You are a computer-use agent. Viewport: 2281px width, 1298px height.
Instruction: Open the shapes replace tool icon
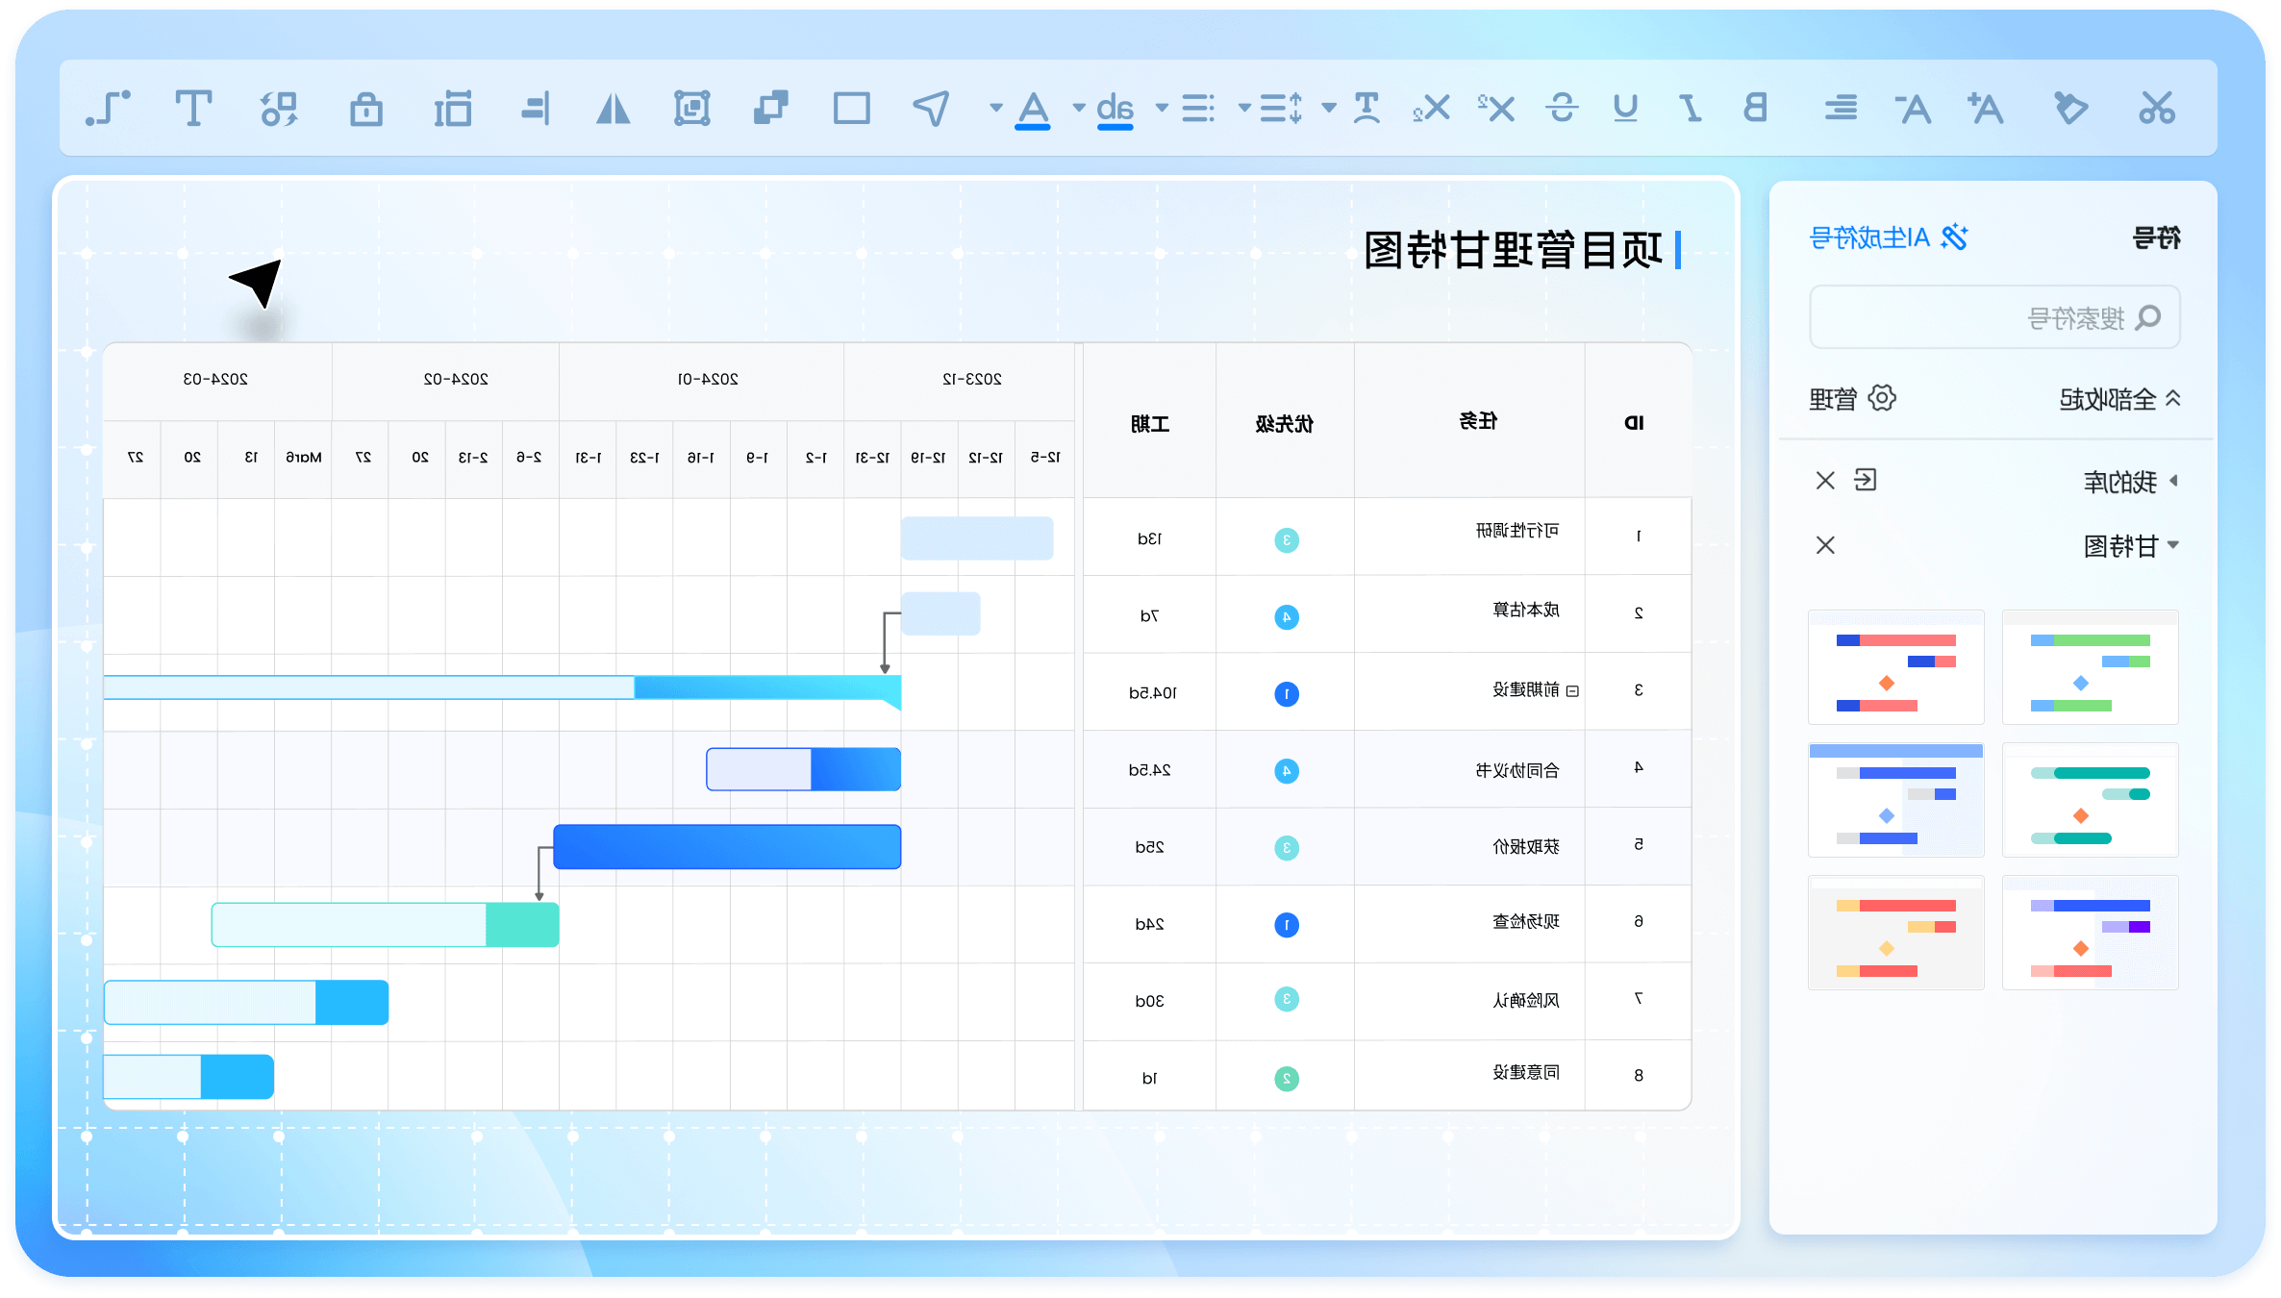(x=279, y=108)
